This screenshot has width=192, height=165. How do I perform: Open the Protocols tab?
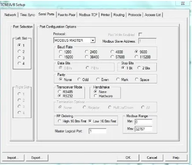tap(135, 15)
